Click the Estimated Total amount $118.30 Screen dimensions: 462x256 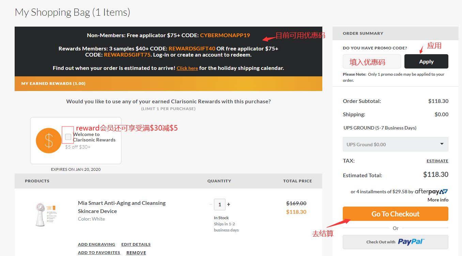coord(436,175)
